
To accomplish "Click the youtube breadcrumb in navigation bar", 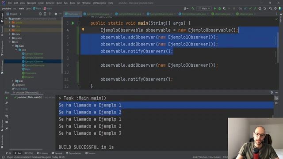I will pyautogui.click(x=7, y=8).
